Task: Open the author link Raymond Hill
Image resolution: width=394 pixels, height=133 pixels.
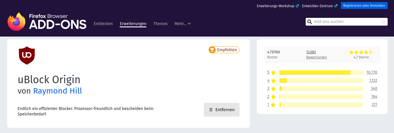Action: click(x=58, y=91)
